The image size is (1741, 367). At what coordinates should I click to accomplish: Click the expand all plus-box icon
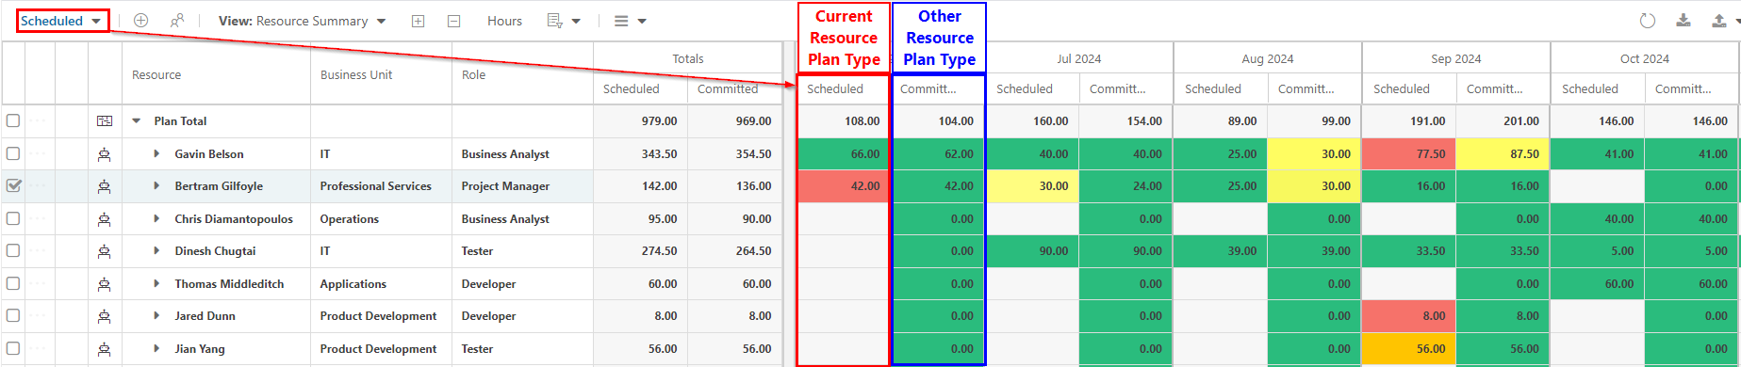pos(418,21)
